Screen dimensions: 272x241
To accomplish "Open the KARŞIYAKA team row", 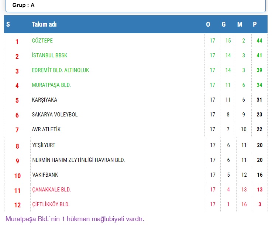I will click(44, 100).
